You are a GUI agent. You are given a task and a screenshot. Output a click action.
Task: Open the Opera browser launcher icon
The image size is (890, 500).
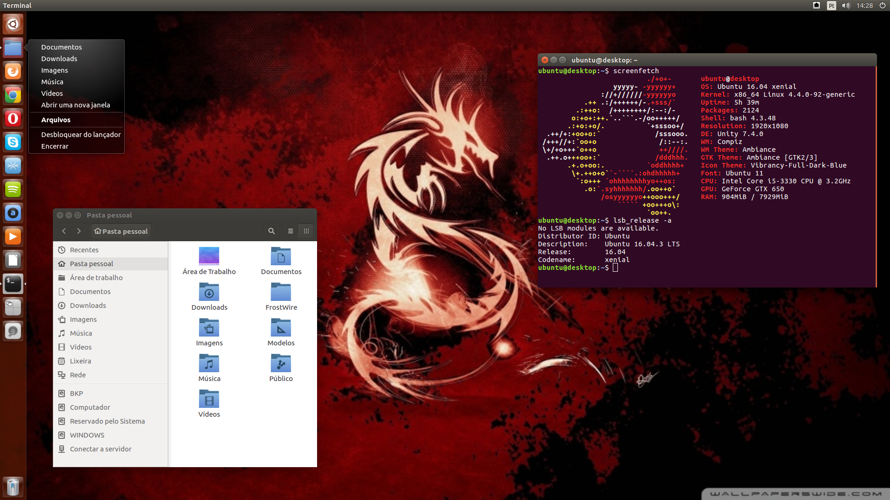[x=13, y=119]
